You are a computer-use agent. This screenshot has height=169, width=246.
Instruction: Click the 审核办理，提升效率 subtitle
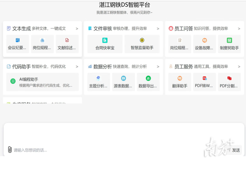click(130, 28)
